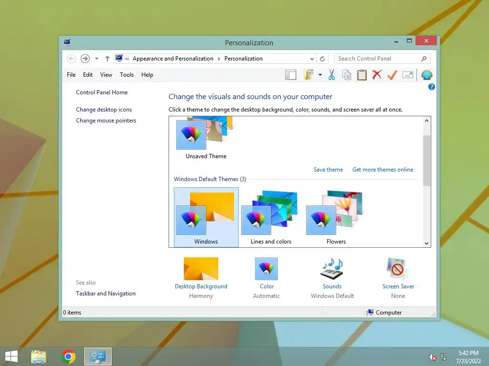
Task: Click the Copy toolbar icon
Action: [x=347, y=75]
